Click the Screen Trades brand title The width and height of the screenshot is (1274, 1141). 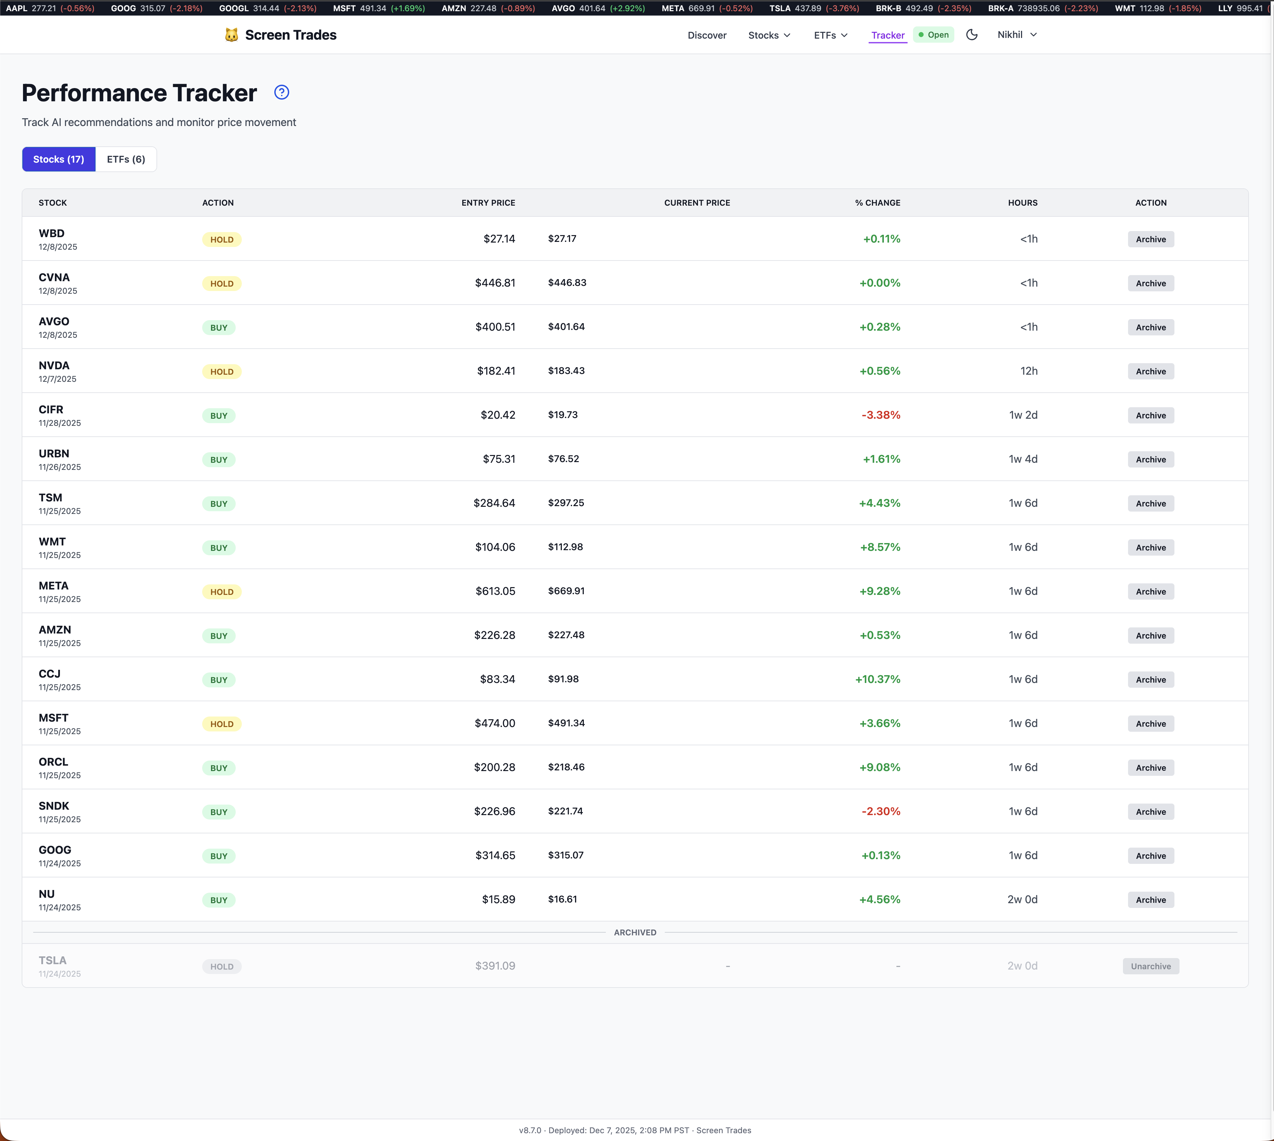coord(291,35)
